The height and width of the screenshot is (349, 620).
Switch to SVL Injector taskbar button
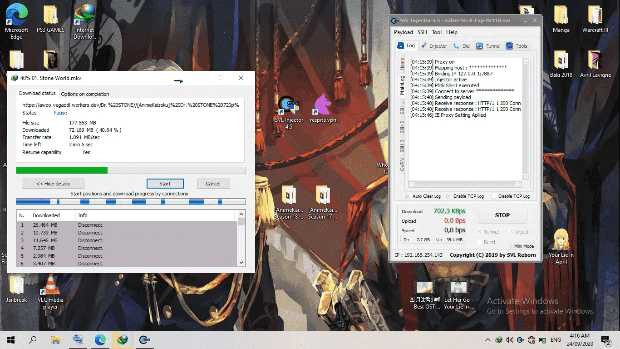coord(144,340)
